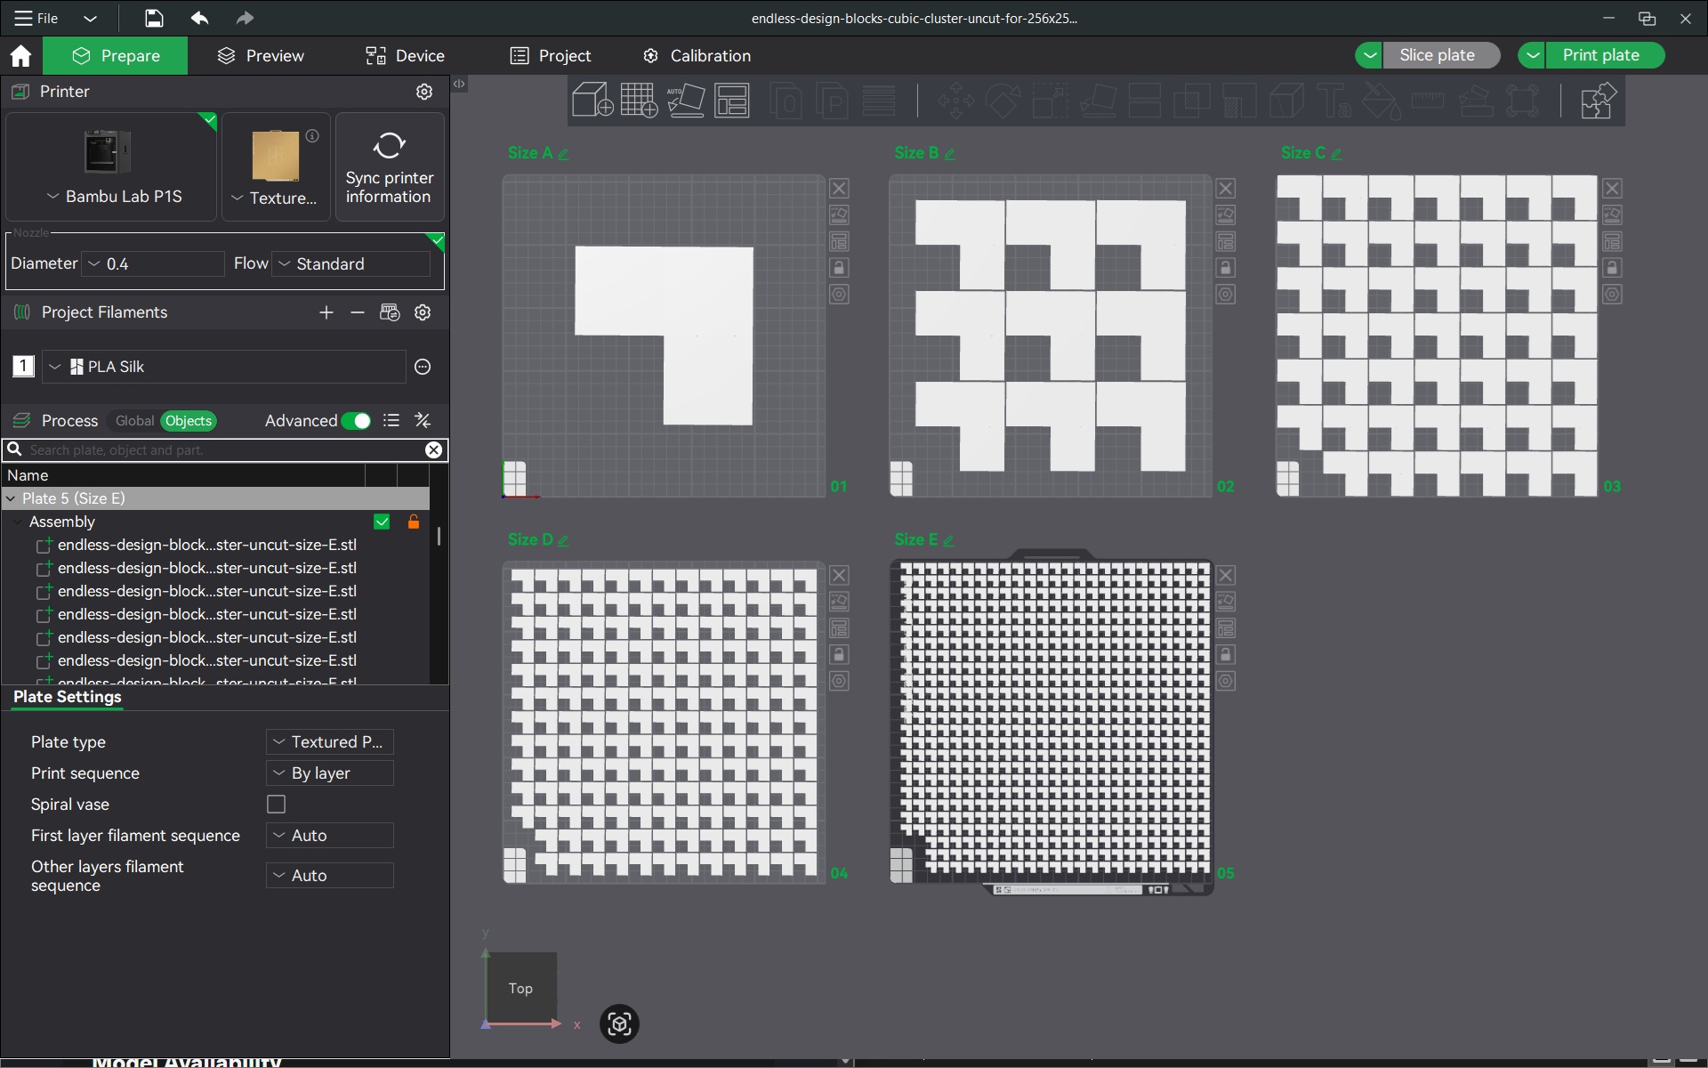Viewport: 1708px width, 1068px height.
Task: Open the Slice plate dropdown arrow
Action: point(1369,55)
